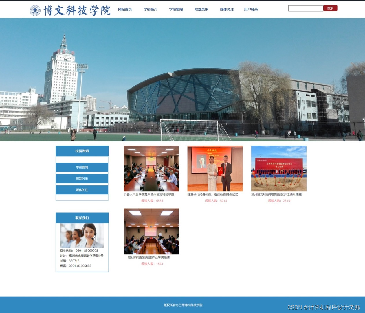This screenshot has width=365, height=313.
Task: Select 学校要闻 in the sidebar
Action: pos(82,167)
